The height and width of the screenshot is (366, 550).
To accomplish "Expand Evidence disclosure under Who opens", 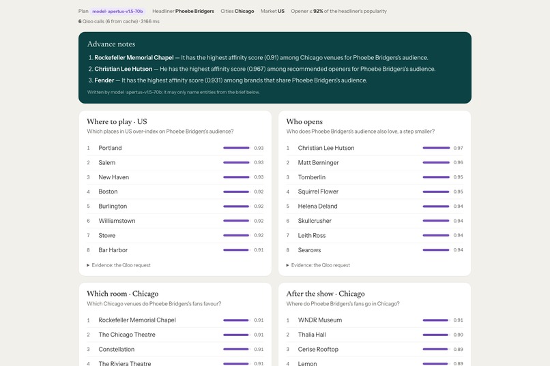I will [318, 265].
